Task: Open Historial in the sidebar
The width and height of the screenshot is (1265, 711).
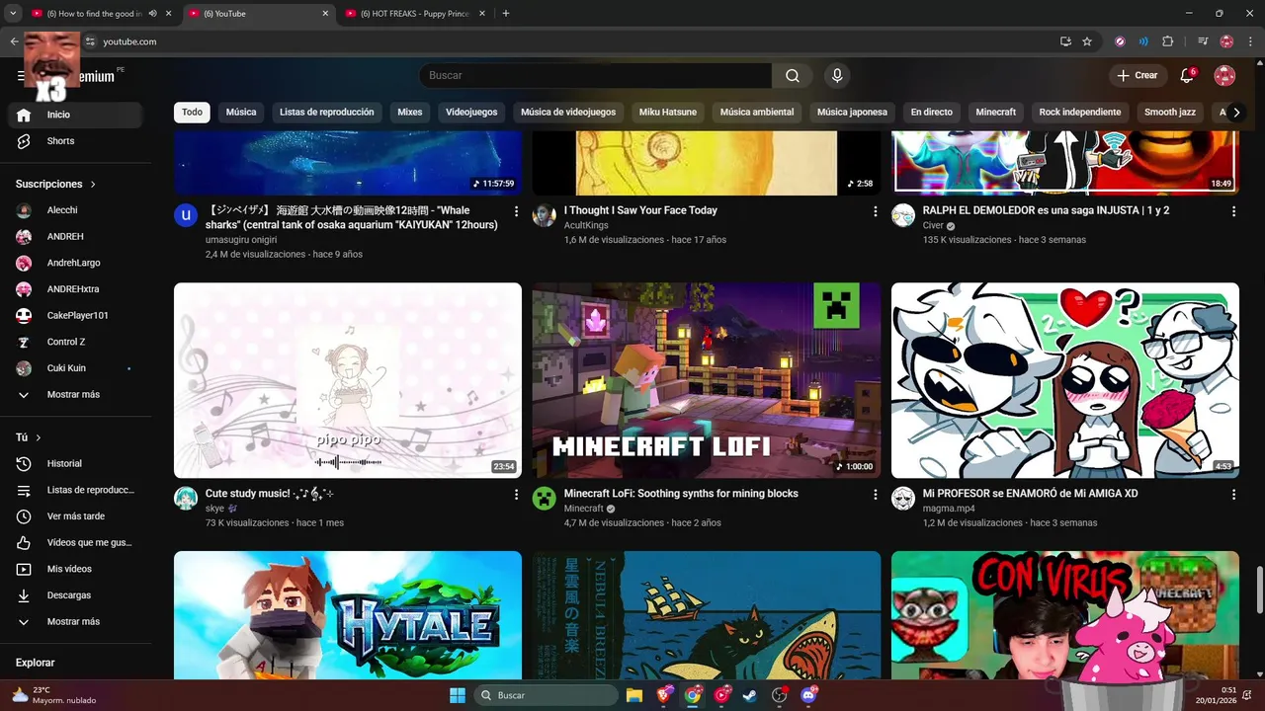Action: [x=77, y=464]
